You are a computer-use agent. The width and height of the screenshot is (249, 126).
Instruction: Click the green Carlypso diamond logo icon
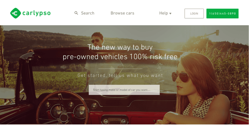click(x=16, y=13)
